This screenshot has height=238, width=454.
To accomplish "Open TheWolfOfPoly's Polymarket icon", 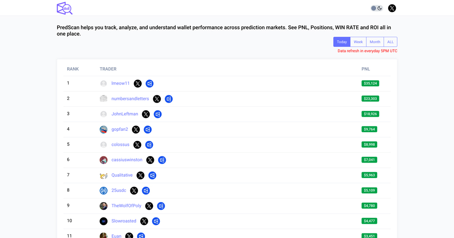I will click(x=161, y=206).
